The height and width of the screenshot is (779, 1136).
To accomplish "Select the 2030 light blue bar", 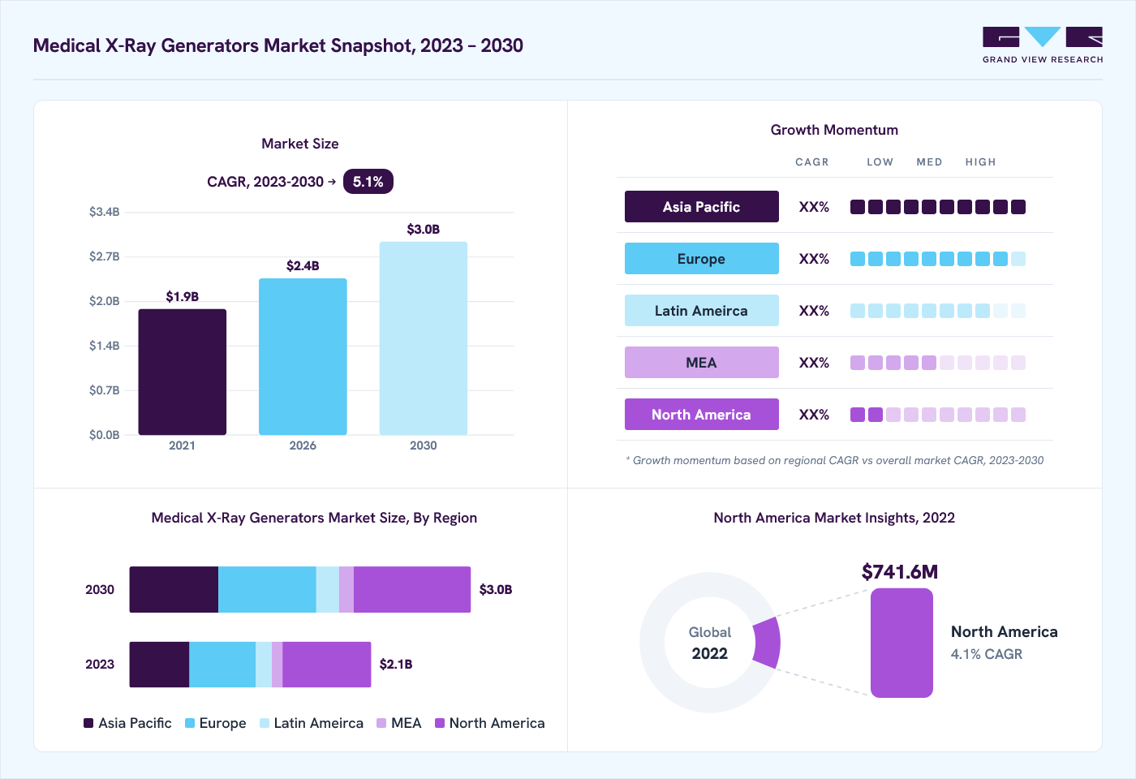I will pyautogui.click(x=424, y=338).
